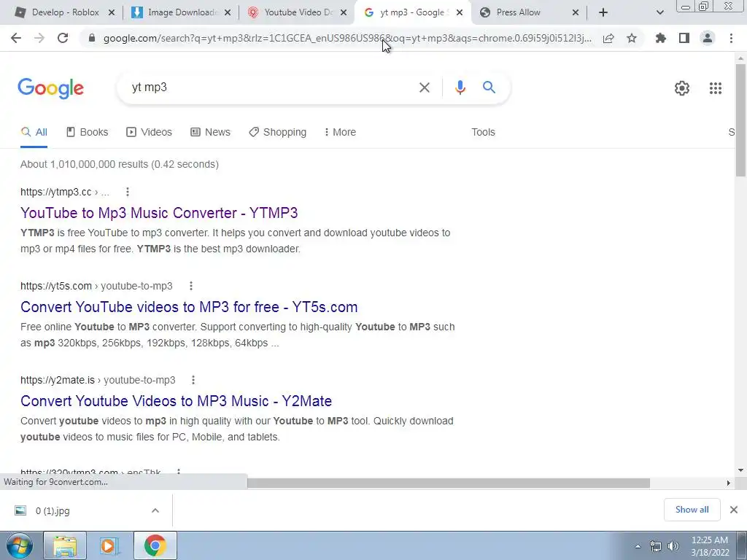747x560 pixels.
Task: Open the search Tools options
Action: [483, 133]
